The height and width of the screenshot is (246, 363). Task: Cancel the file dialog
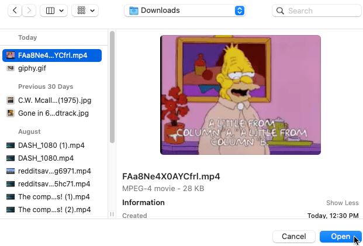pos(294,236)
